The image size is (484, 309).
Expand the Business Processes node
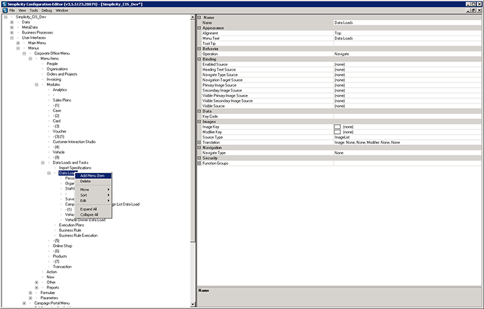click(12, 33)
